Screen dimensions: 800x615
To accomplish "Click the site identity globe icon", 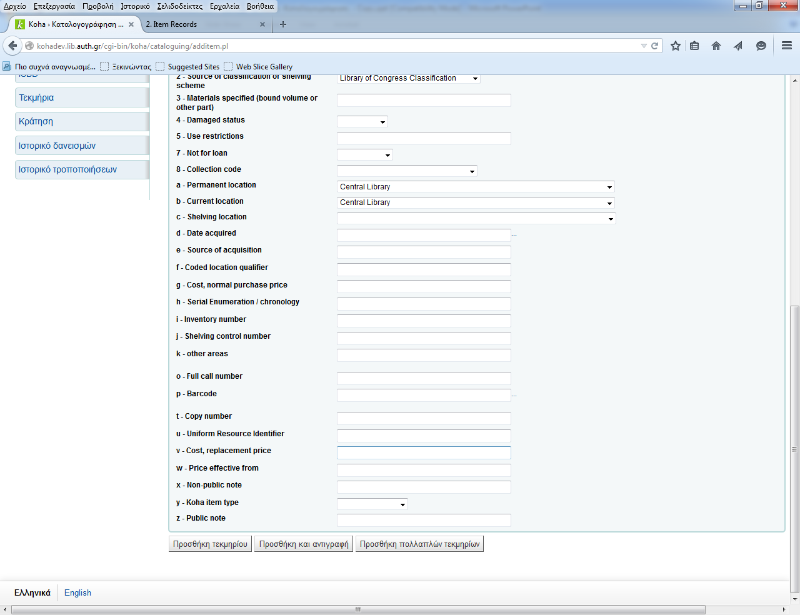I will click(29, 46).
